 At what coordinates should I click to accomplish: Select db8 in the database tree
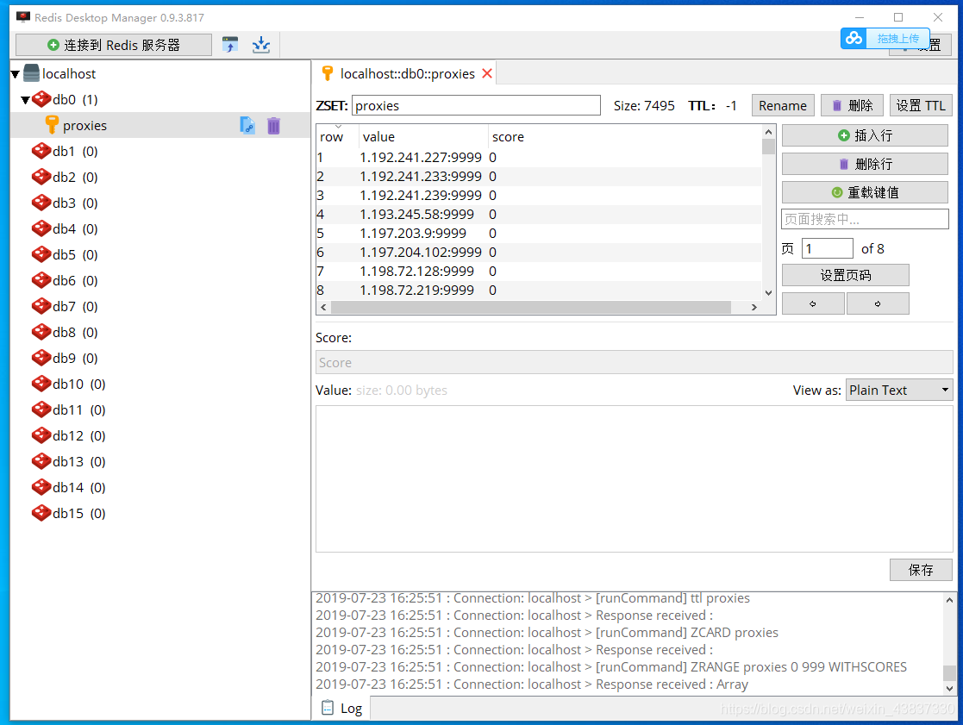coord(75,332)
